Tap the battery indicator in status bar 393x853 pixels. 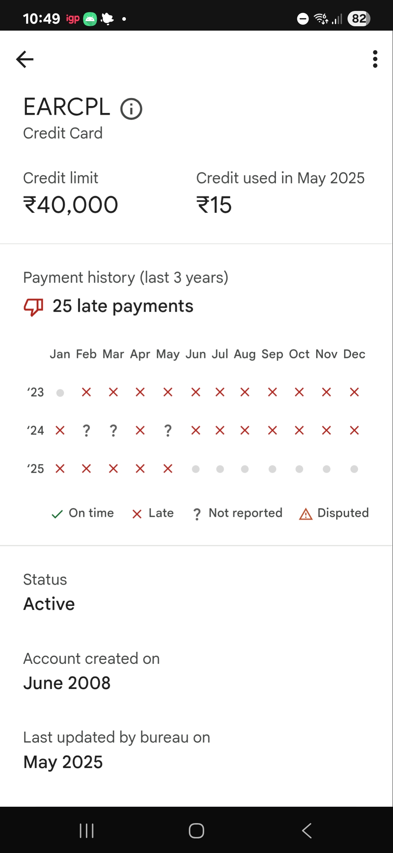359,19
